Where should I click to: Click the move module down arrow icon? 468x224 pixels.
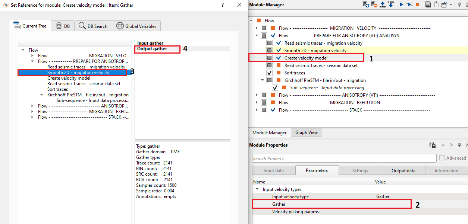tap(390, 5)
